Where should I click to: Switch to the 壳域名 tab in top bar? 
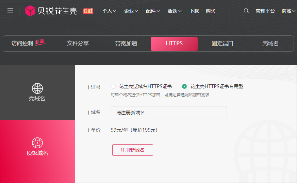pyautogui.click(x=270, y=44)
